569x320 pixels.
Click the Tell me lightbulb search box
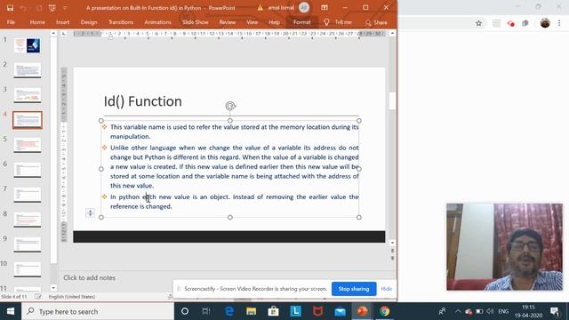tap(338, 22)
